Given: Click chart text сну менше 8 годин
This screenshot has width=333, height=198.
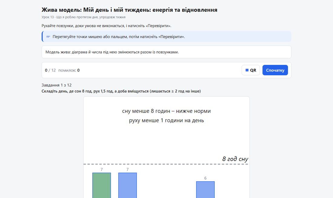Looking at the screenshot, I should coord(166,111).
